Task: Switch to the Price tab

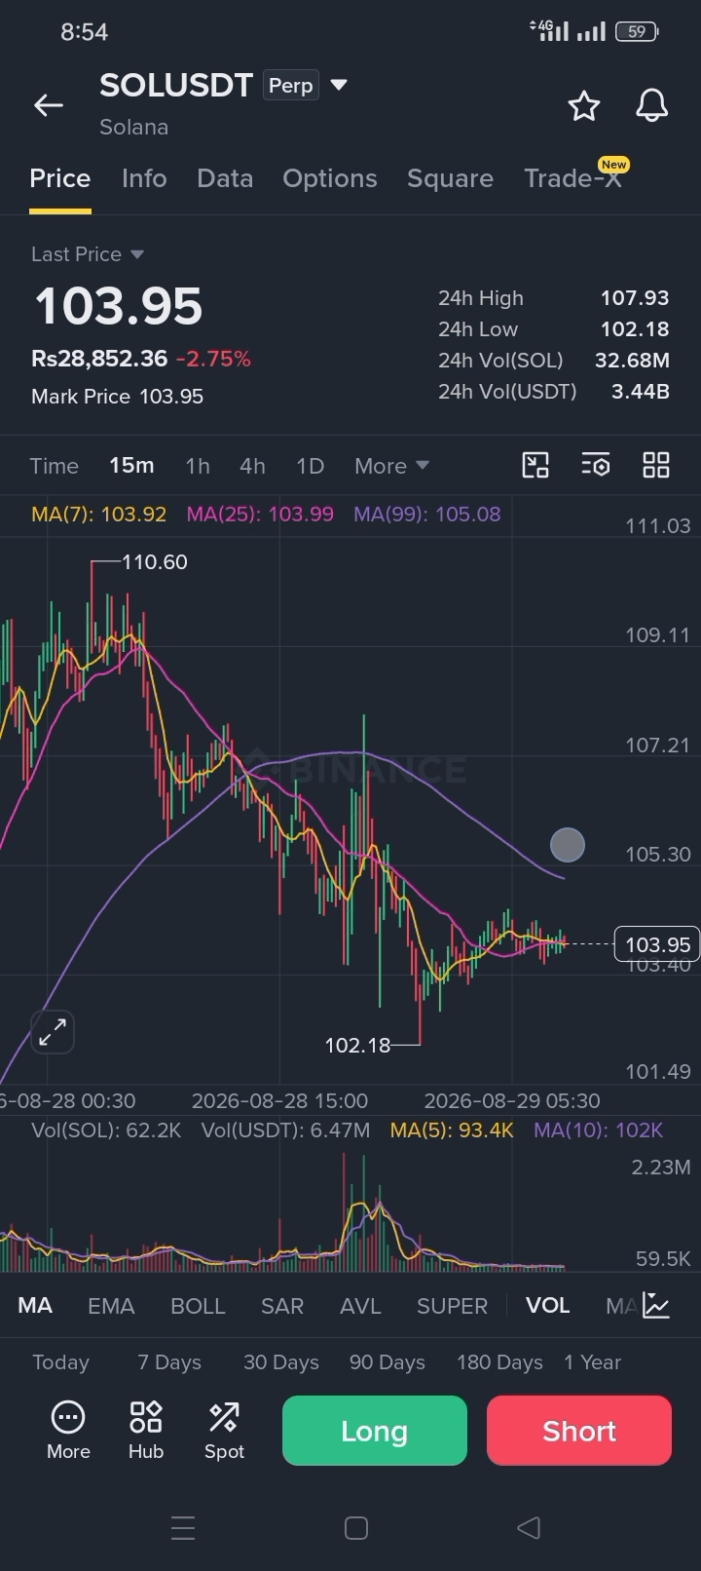Action: (60, 178)
